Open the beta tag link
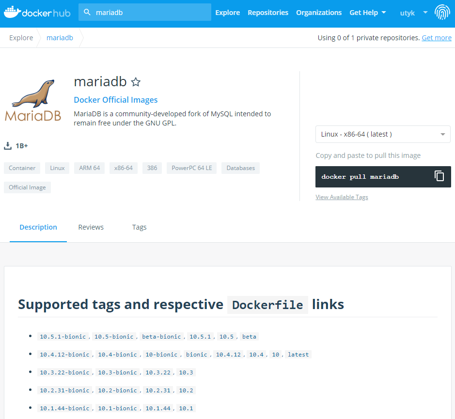The width and height of the screenshot is (455, 419). (x=249, y=337)
